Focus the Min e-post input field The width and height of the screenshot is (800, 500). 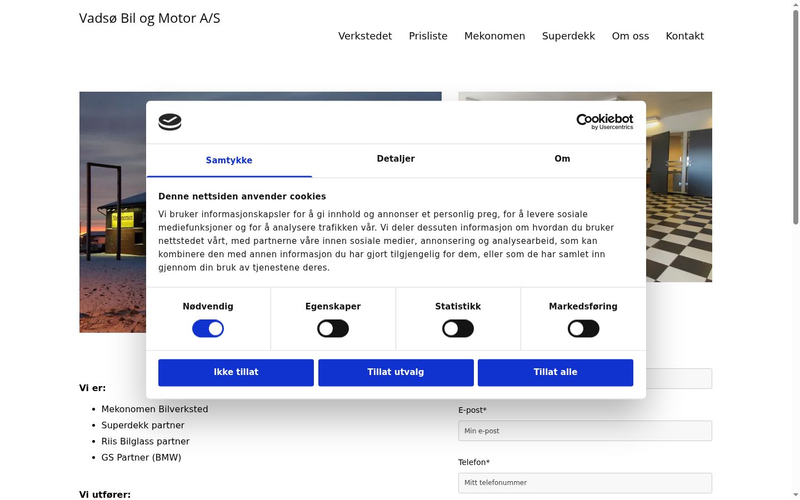click(585, 431)
